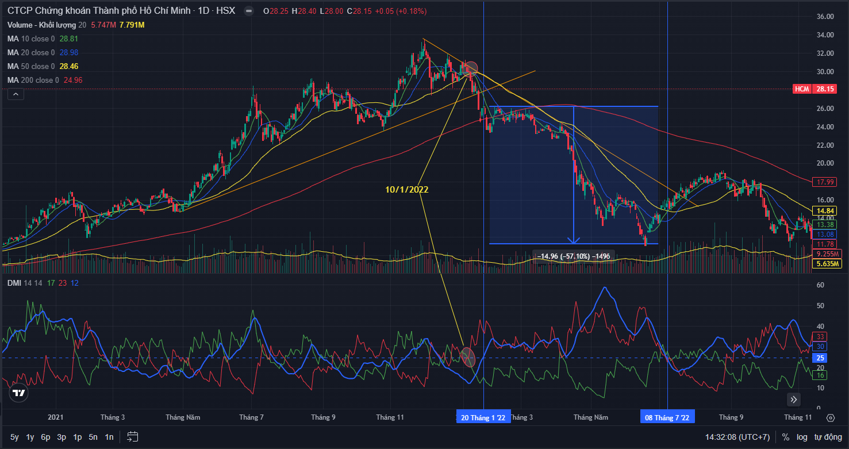849x449 pixels.
Task: Toggle log scale mode
Action: click(x=802, y=437)
